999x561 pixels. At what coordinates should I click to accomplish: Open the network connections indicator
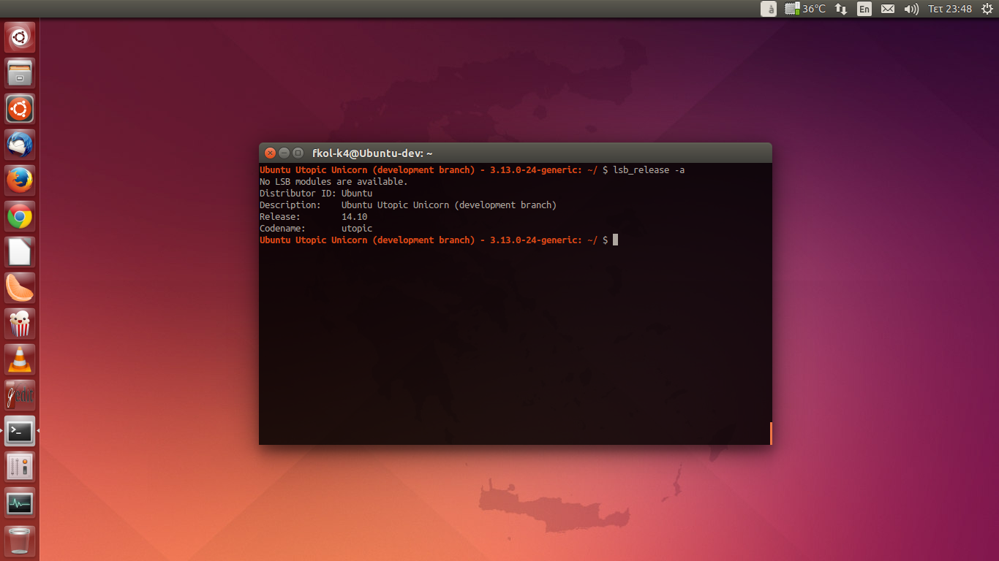pyautogui.click(x=841, y=9)
